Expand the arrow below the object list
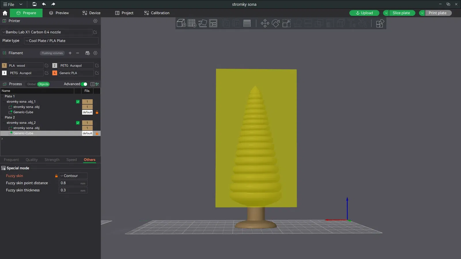Screen dimensions: 461x259 click(x=2, y=139)
